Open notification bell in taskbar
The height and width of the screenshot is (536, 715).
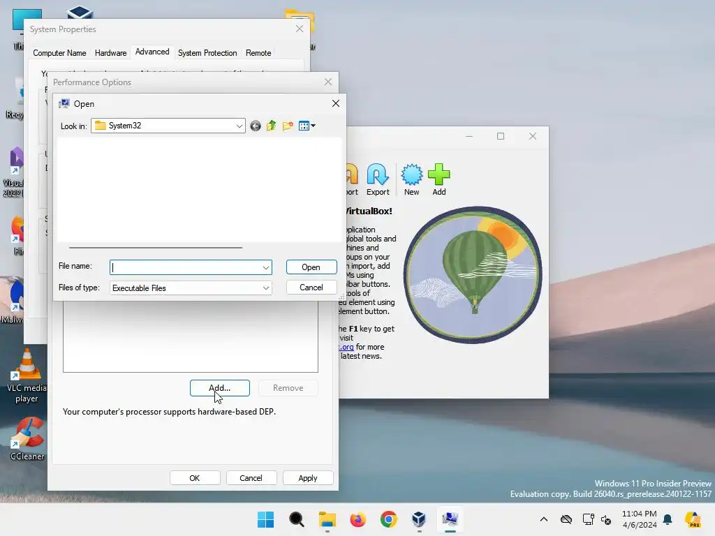pyautogui.click(x=668, y=519)
